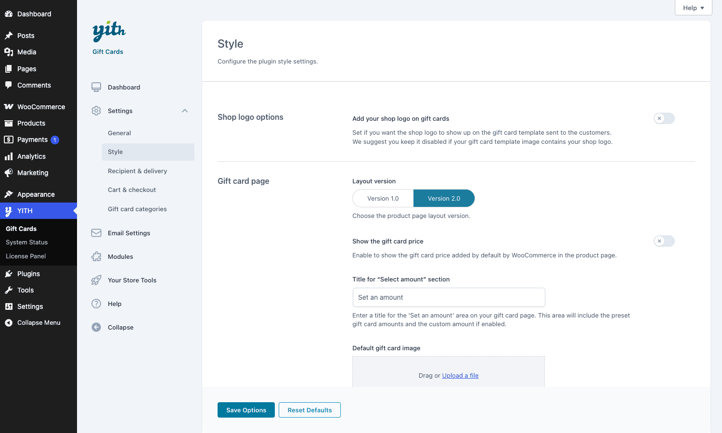Open Email Settings menu label
The image size is (722, 433).
pos(129,233)
